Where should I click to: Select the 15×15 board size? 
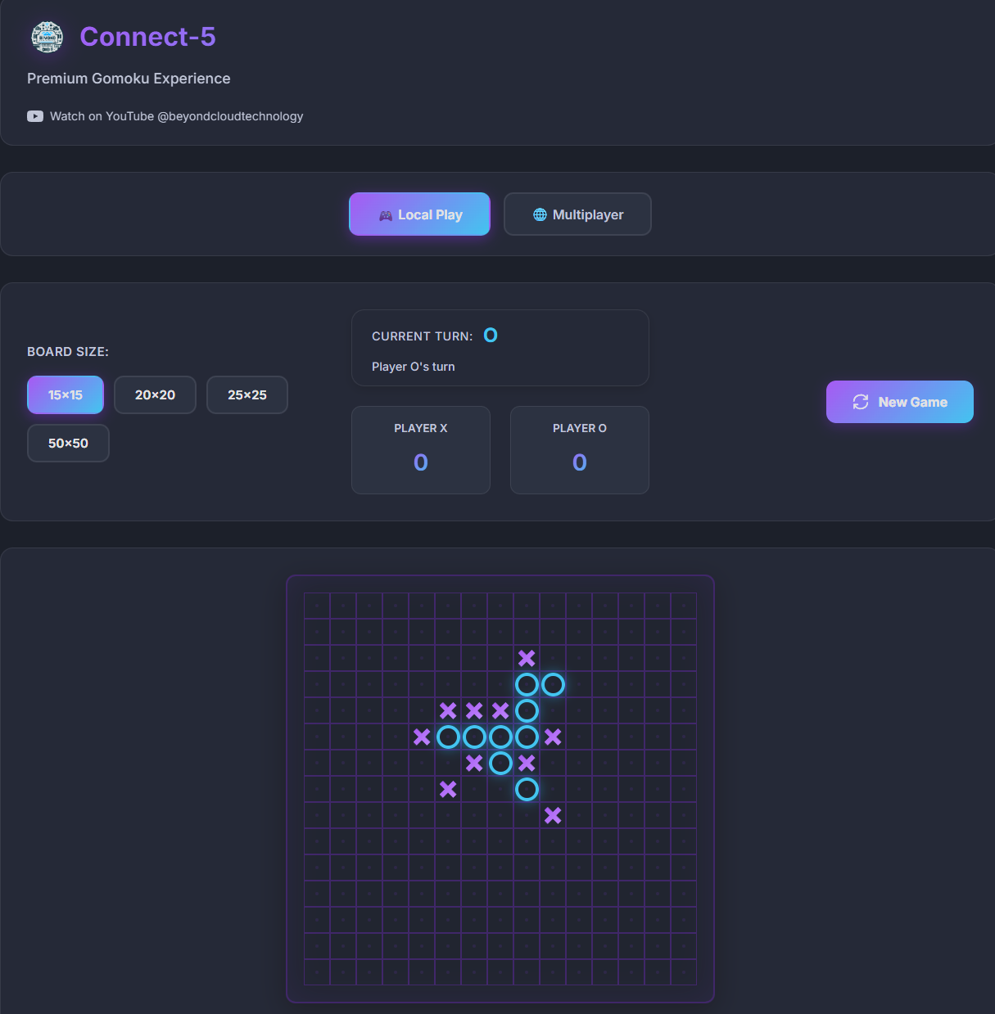tap(66, 395)
